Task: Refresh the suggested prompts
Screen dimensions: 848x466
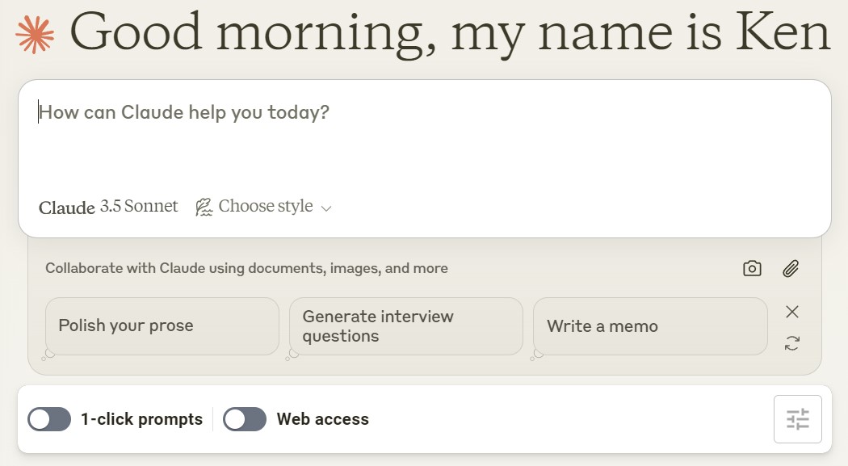Action: [792, 344]
